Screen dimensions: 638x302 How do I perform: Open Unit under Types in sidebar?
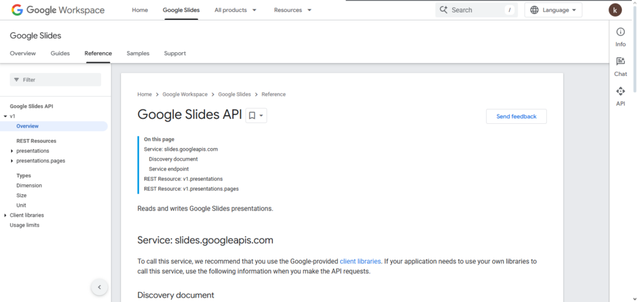[21, 205]
